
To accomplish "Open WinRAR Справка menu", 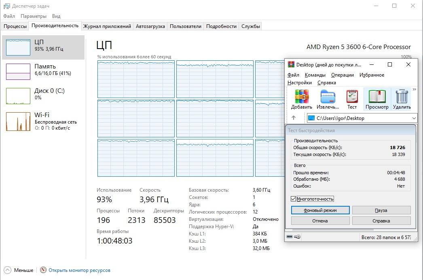I will coord(326,83).
